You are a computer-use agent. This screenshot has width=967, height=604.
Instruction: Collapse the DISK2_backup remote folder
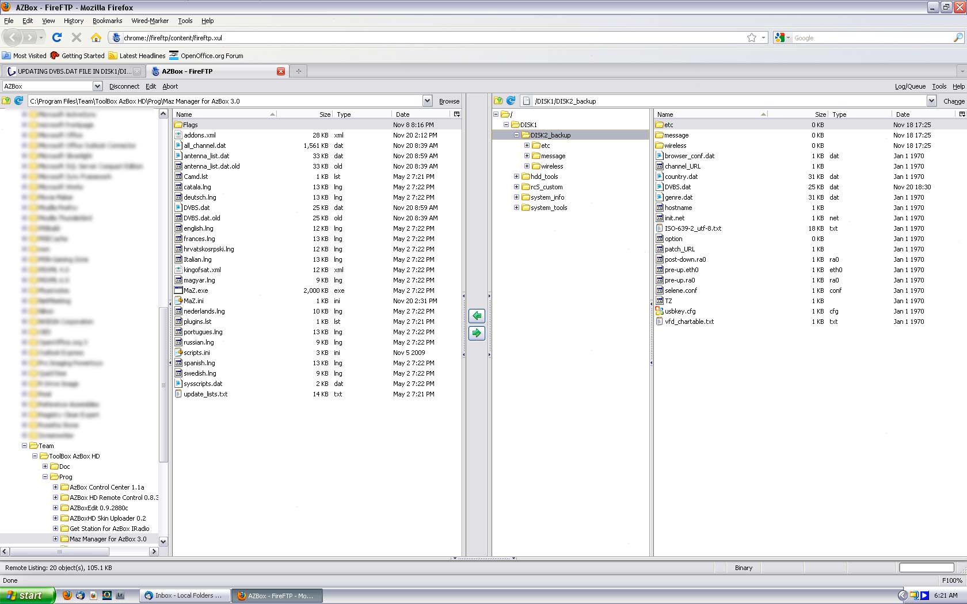[516, 135]
